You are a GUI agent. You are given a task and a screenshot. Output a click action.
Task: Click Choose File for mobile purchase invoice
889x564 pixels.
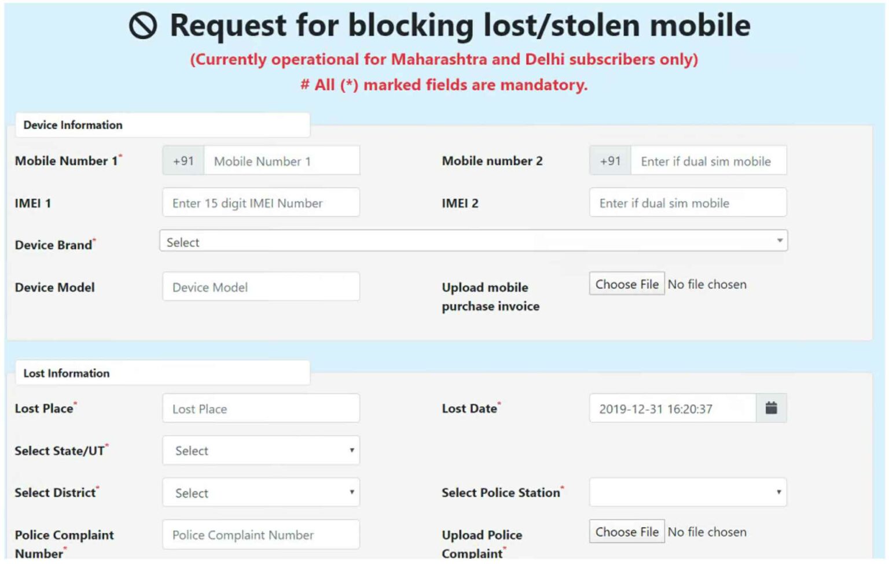pos(626,285)
